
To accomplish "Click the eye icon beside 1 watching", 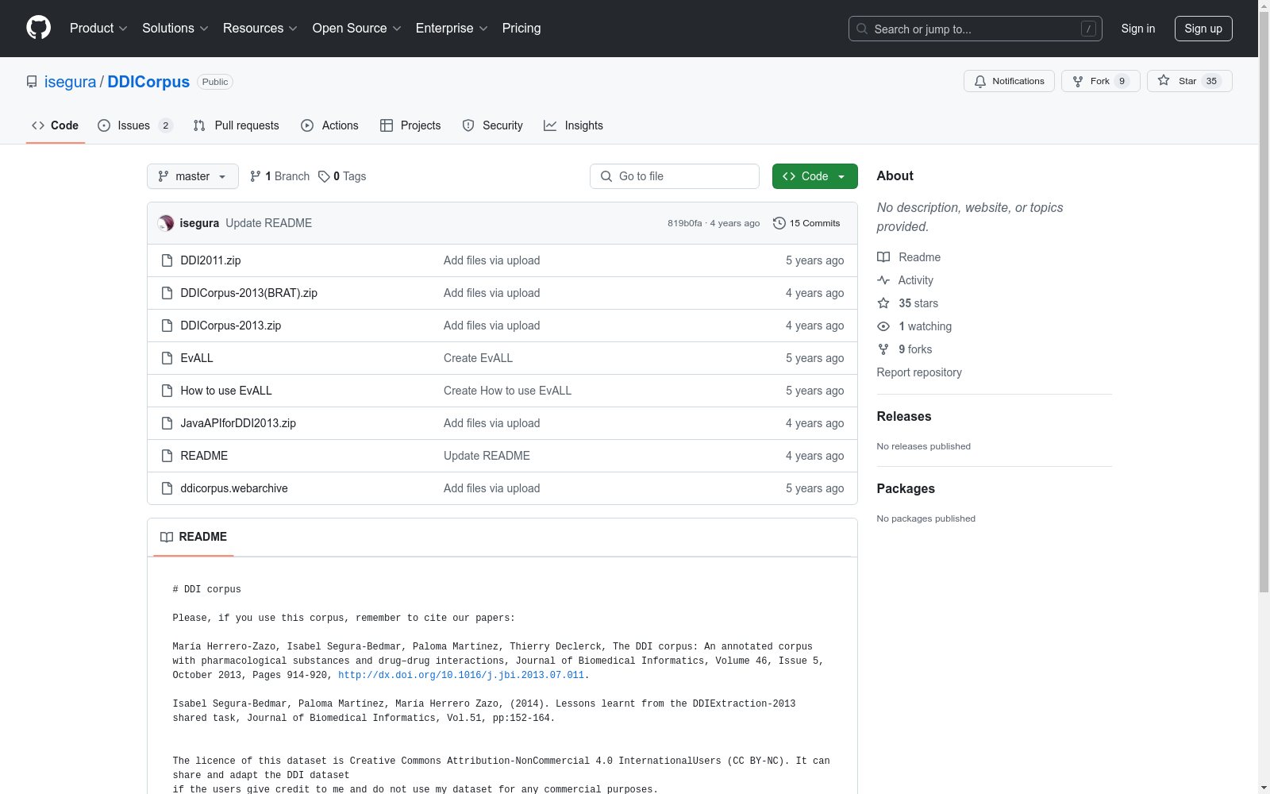I will tap(883, 326).
